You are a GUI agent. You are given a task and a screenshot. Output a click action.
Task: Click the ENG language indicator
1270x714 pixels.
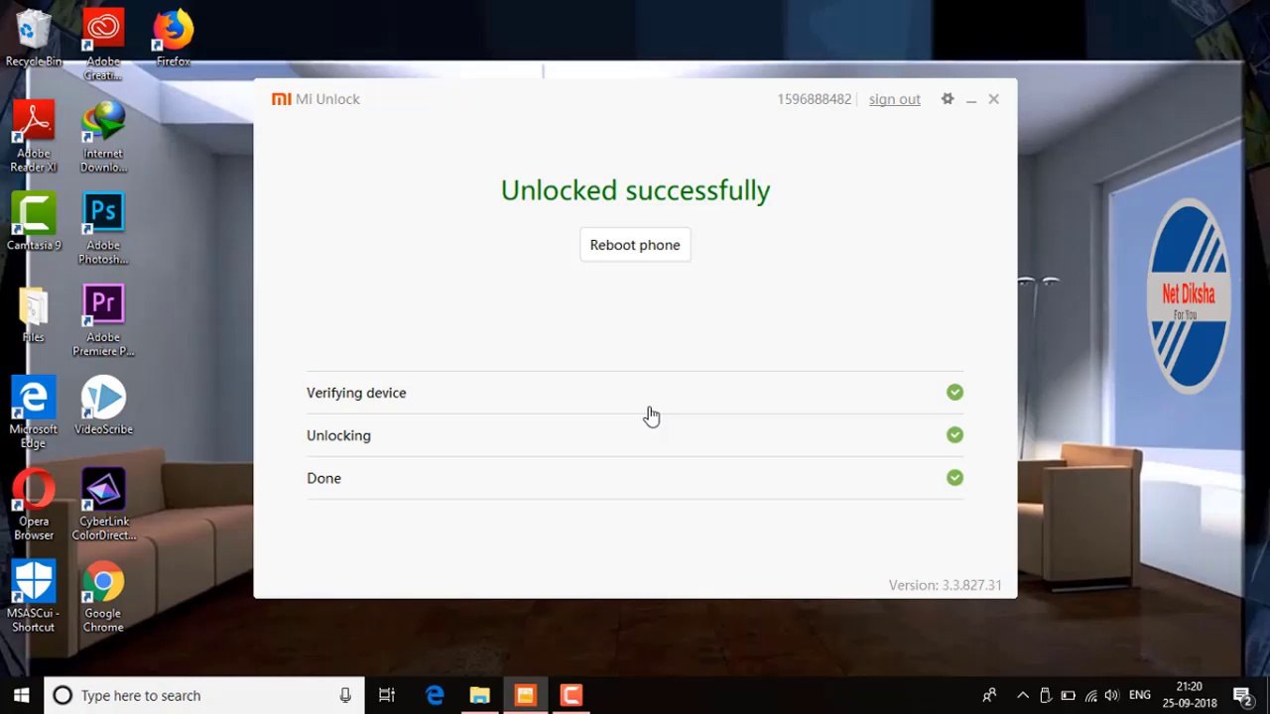[1140, 695]
